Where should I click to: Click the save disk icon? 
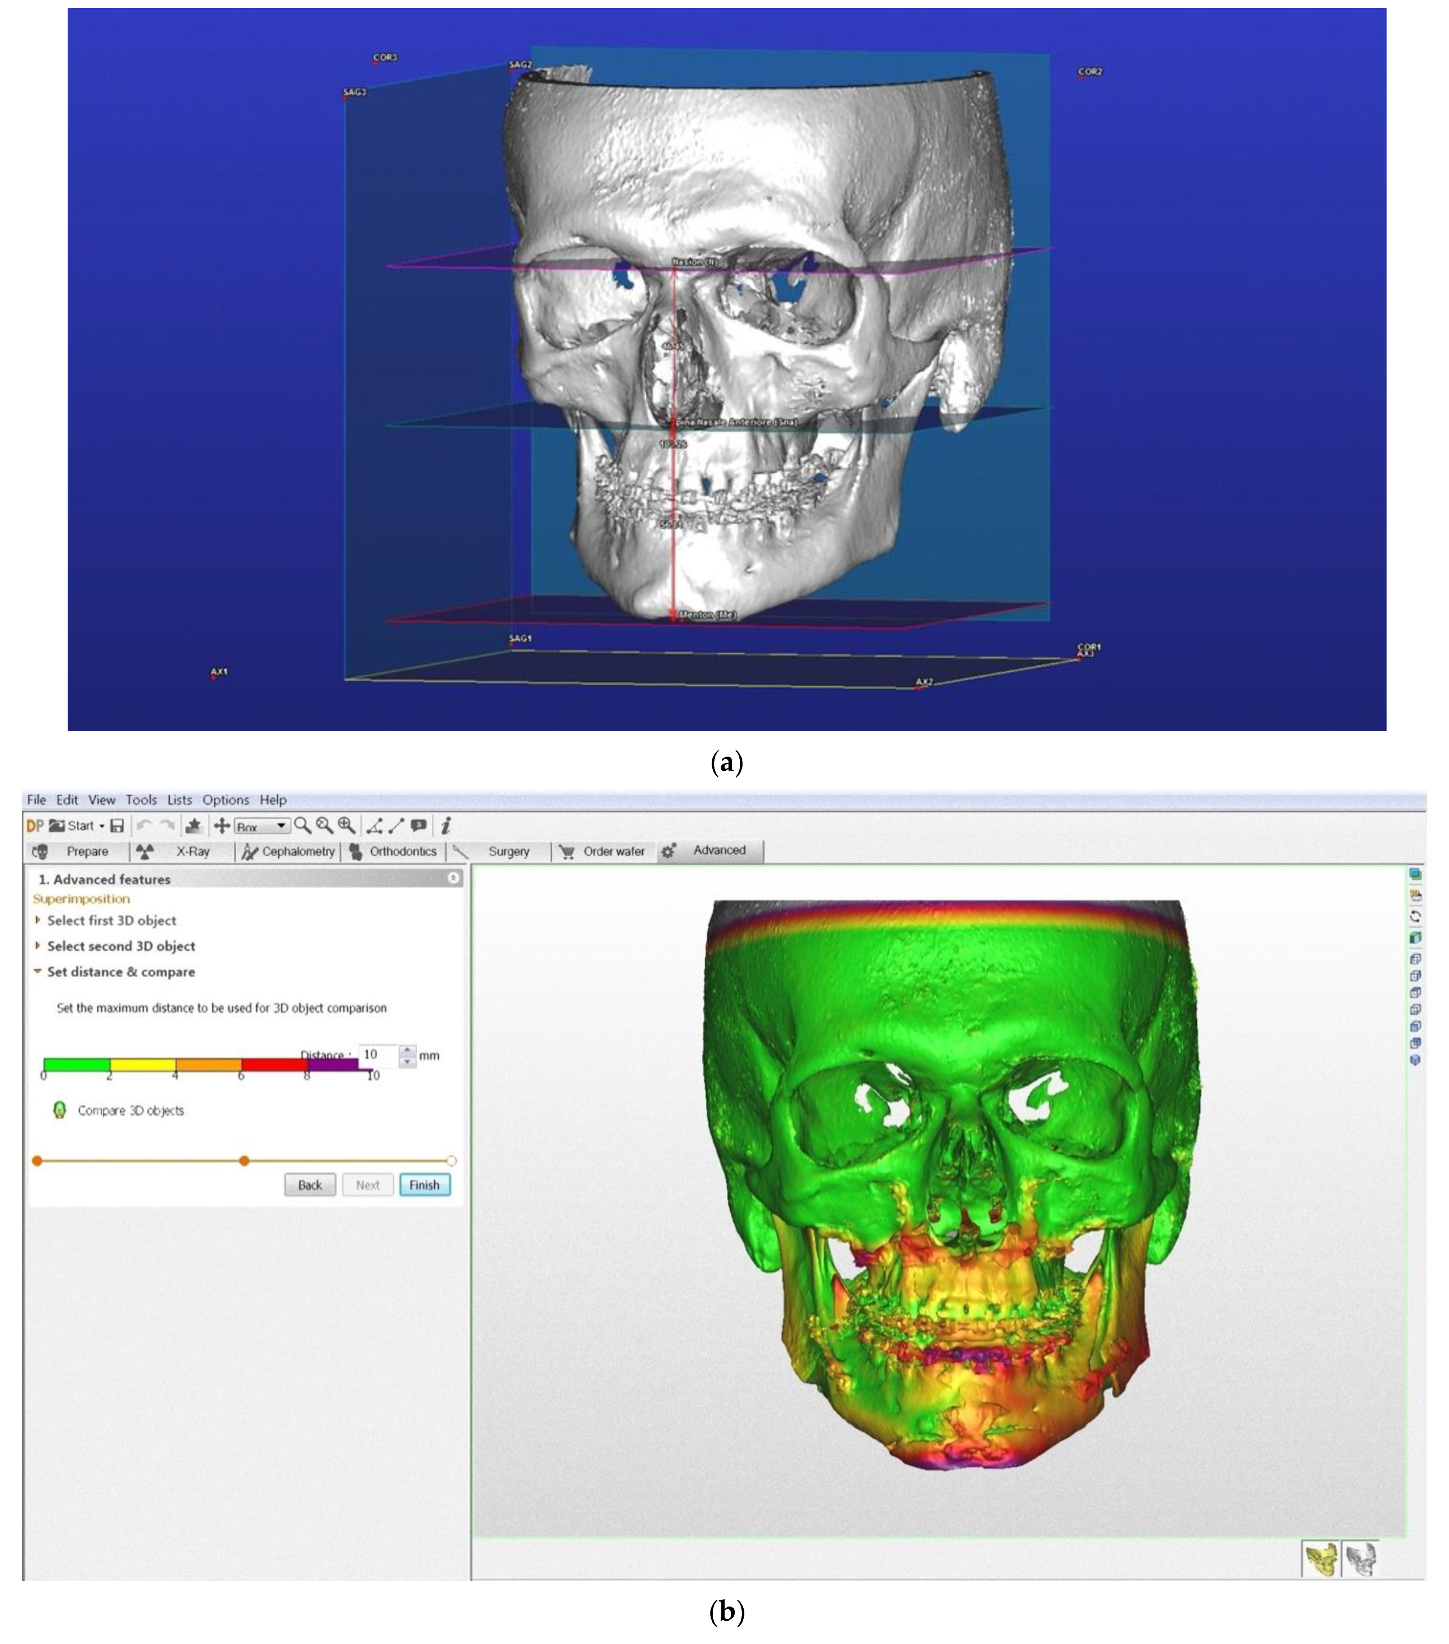pyautogui.click(x=117, y=825)
